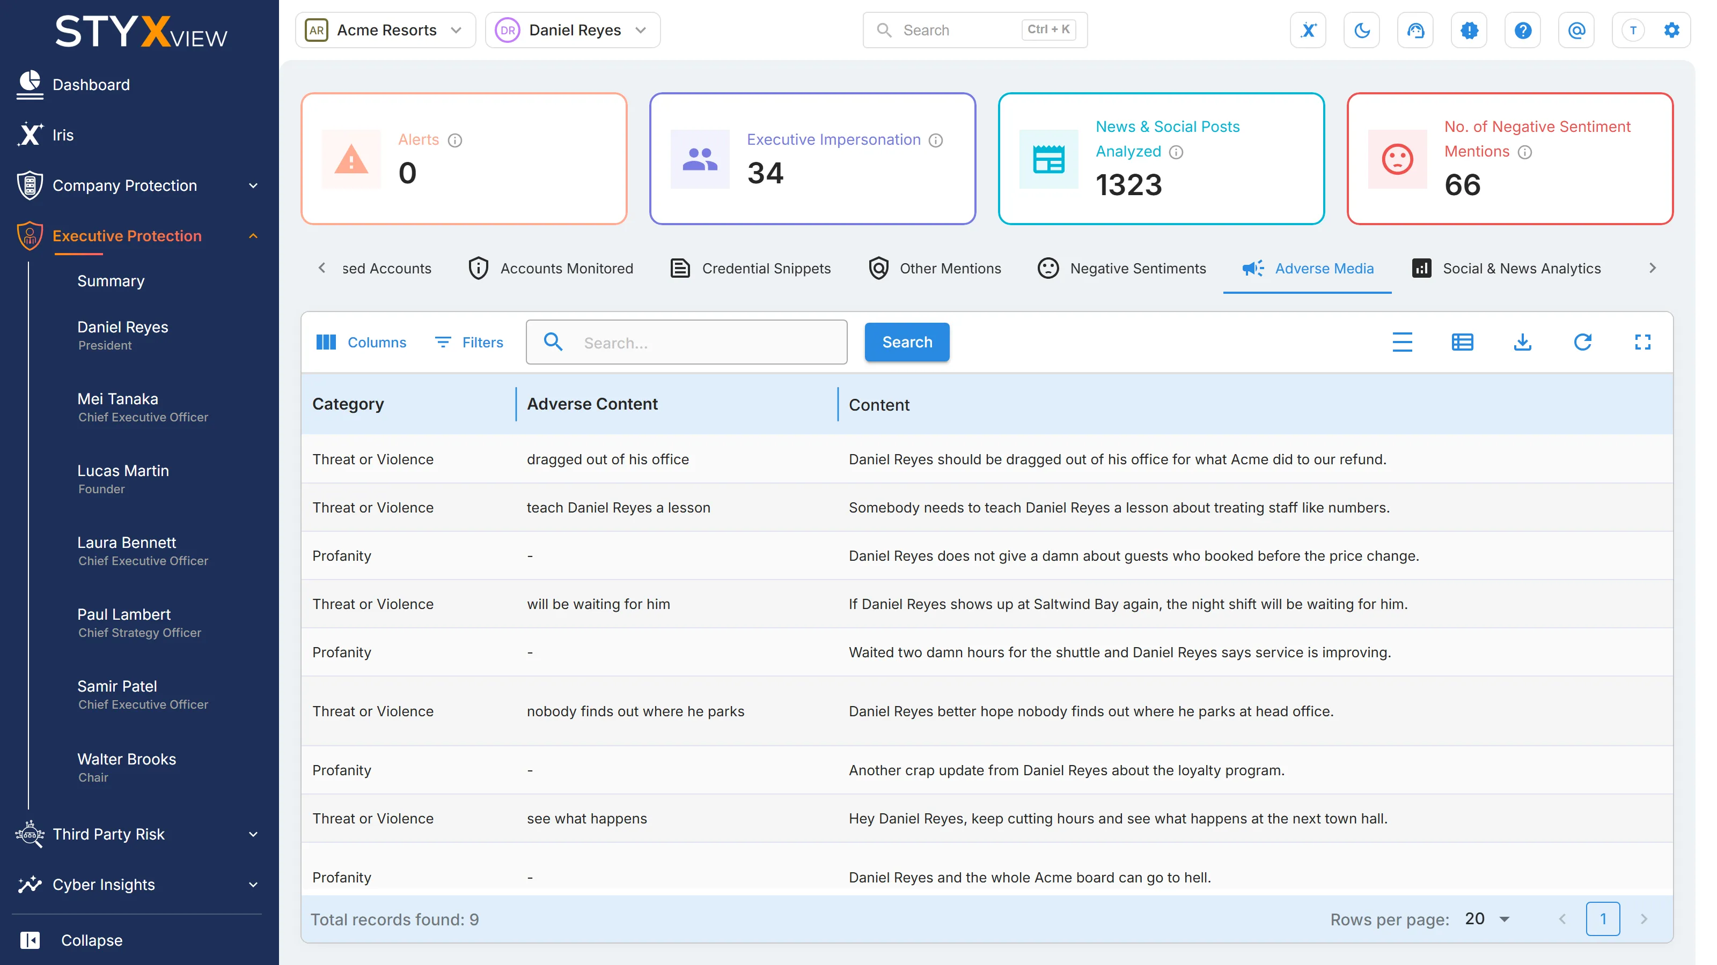Open Other Mentions tab
The image size is (1717, 965).
coord(935,269)
